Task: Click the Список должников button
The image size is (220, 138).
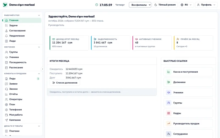Action: (x=65, y=83)
